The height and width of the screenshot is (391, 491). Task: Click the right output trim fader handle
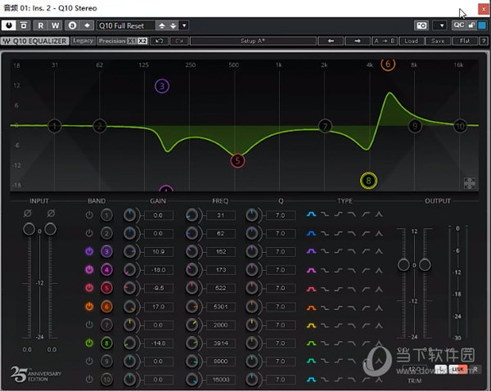(425, 265)
